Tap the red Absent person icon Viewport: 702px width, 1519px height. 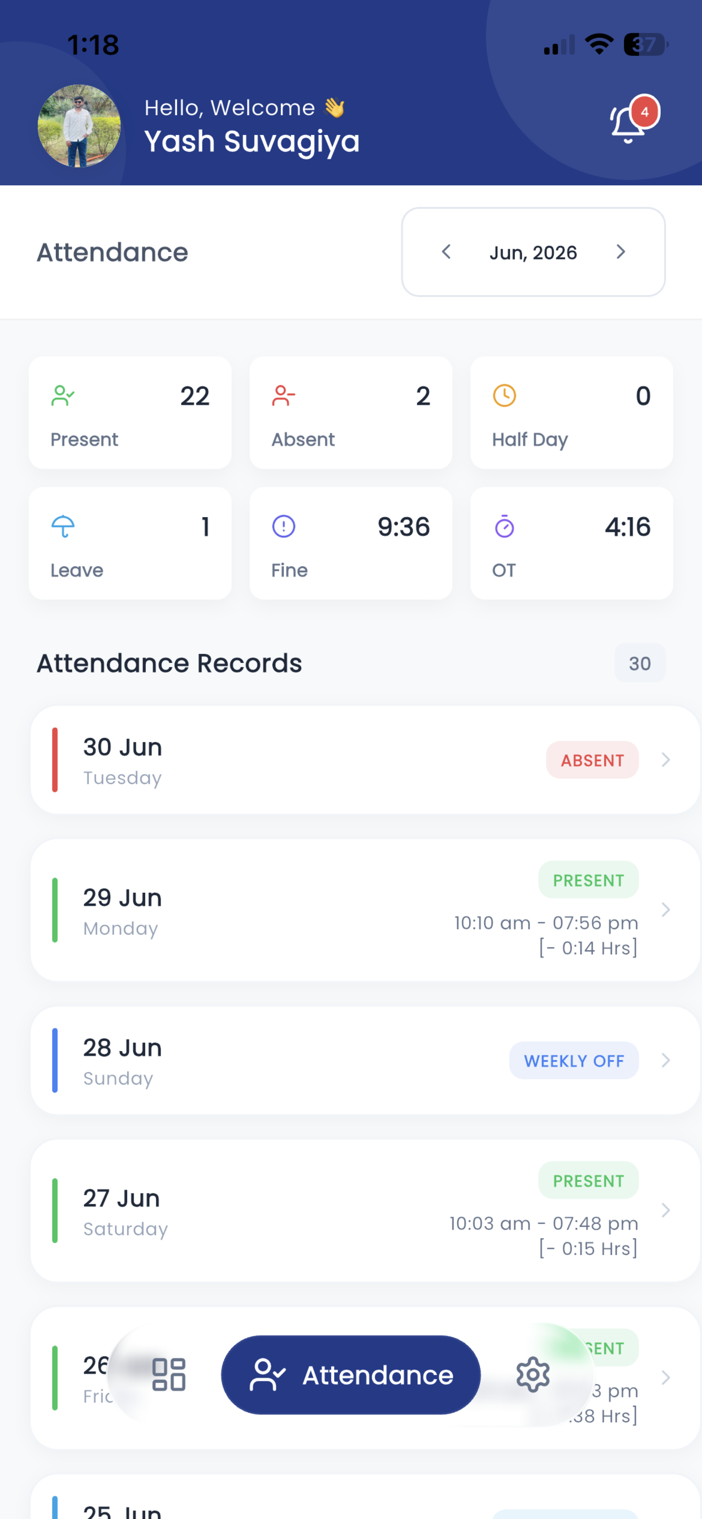(283, 396)
